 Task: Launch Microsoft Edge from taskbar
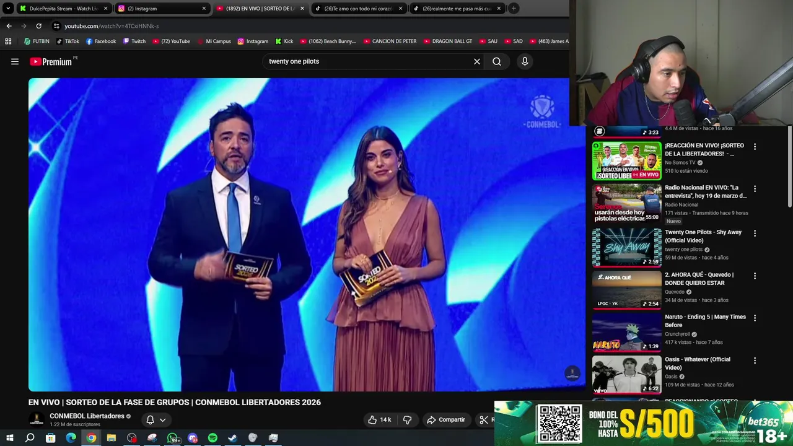[x=71, y=438]
